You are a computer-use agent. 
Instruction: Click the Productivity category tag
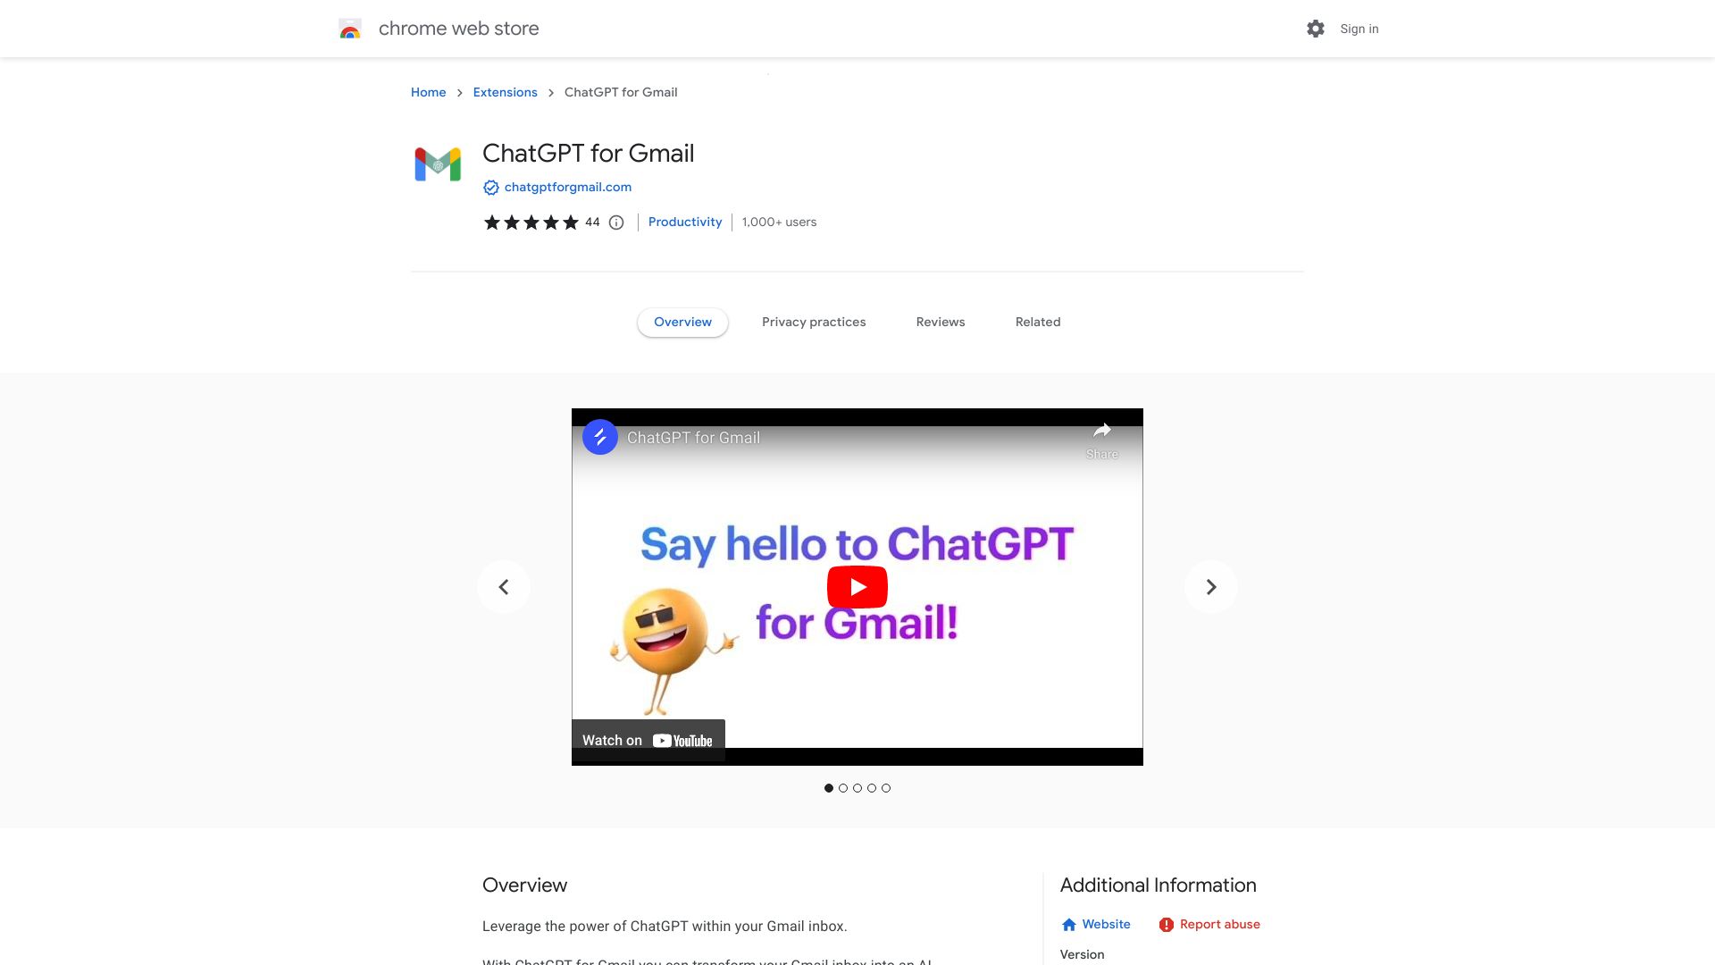click(685, 222)
